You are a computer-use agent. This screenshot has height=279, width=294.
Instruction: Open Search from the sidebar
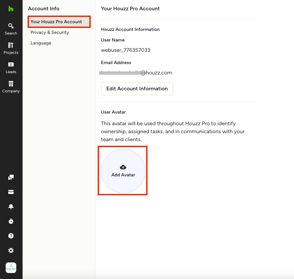pyautogui.click(x=11, y=29)
